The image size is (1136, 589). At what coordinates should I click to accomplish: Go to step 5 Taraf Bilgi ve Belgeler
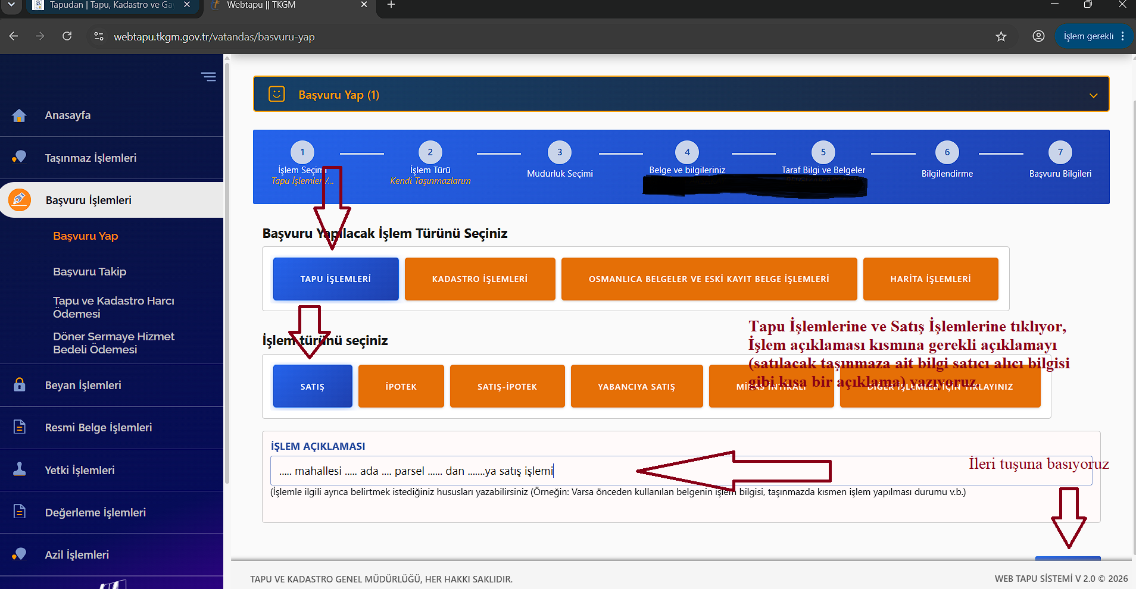click(x=823, y=152)
